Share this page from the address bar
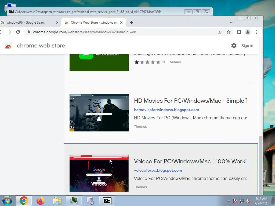This screenshot has height=206, width=275. [x=220, y=32]
